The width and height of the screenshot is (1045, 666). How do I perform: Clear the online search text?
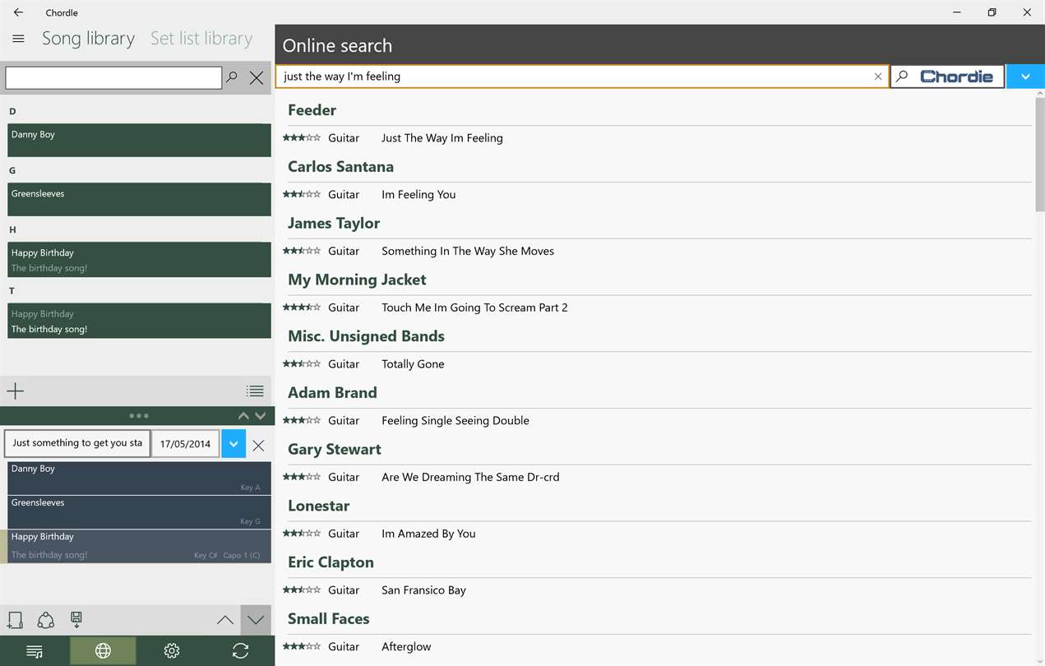[878, 76]
